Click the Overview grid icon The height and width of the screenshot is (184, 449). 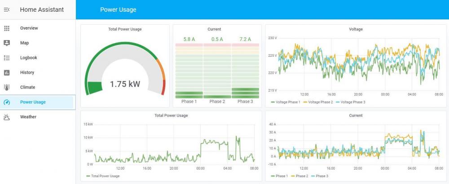(x=7, y=28)
